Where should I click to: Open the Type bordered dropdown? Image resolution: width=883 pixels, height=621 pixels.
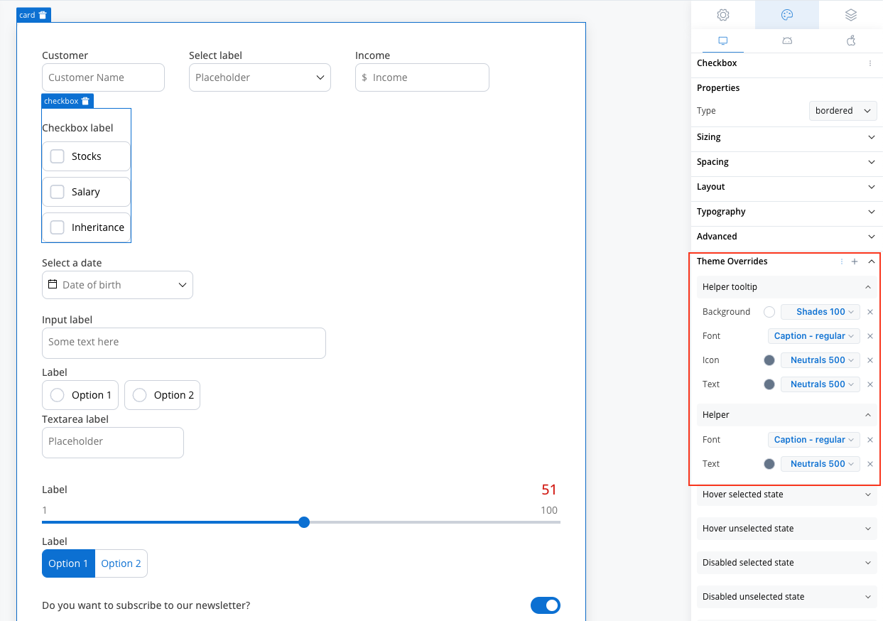coord(843,111)
